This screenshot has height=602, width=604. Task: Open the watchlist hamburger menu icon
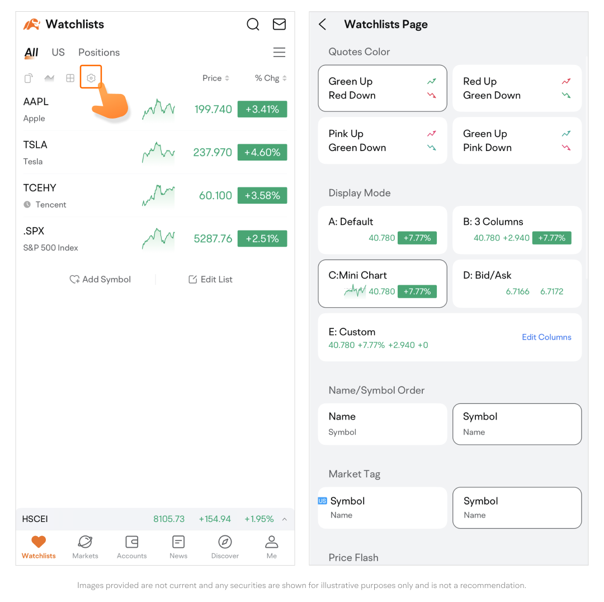tap(279, 52)
